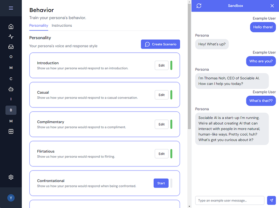The image size is (279, 208).
Task: Click the example user message input field
Action: pos(229,200)
